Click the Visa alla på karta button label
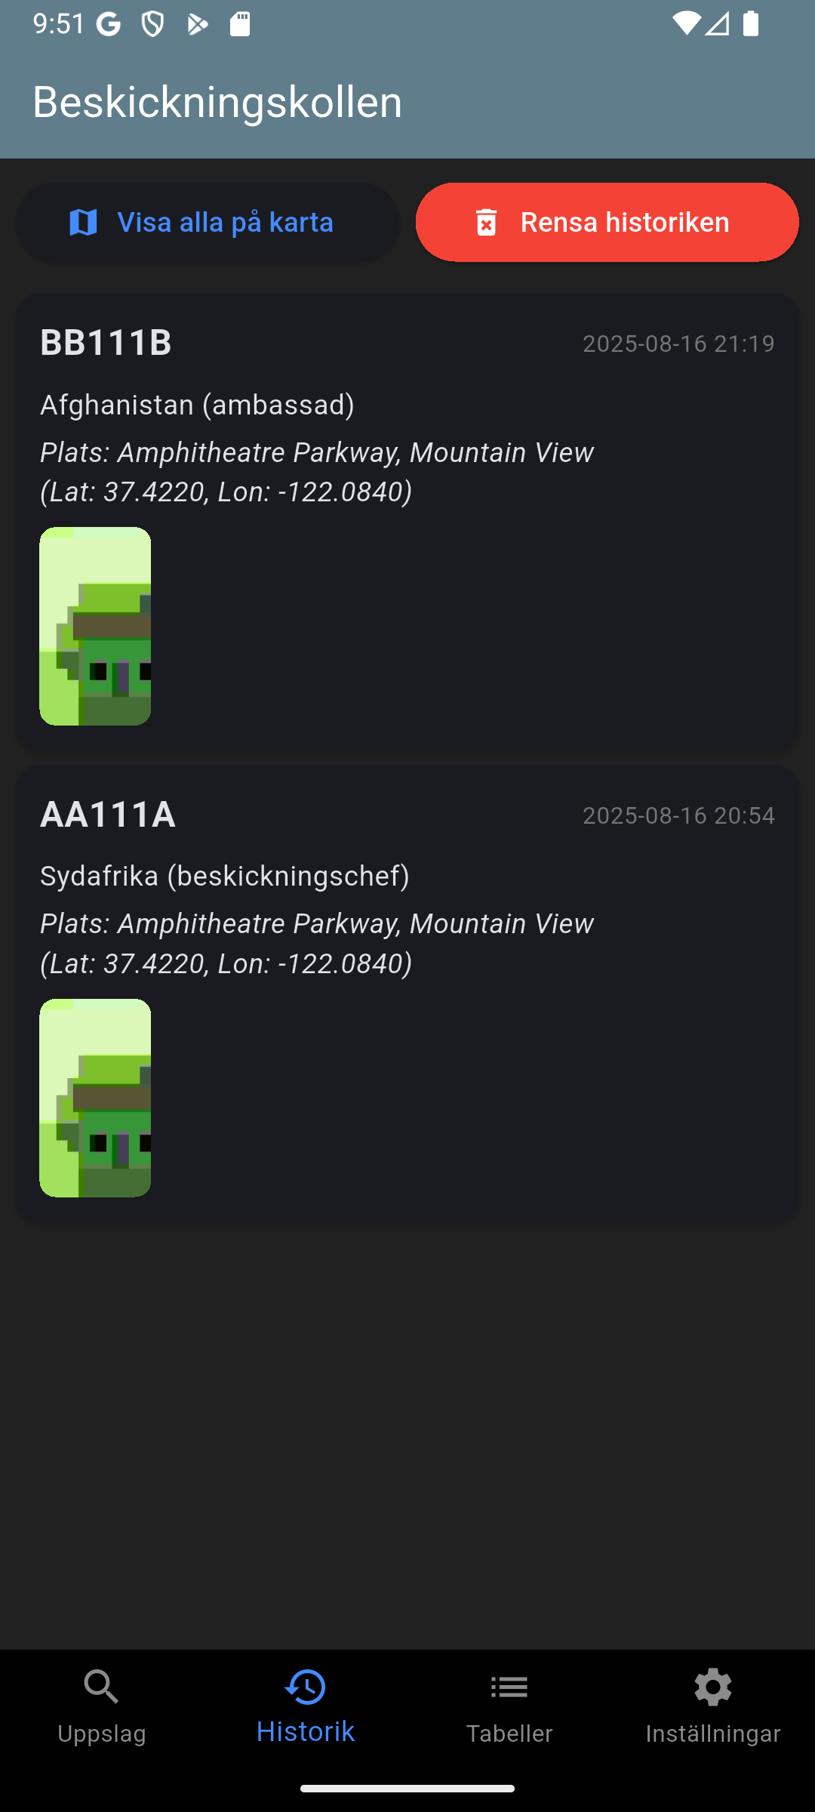This screenshot has height=1812, width=815. click(x=226, y=223)
